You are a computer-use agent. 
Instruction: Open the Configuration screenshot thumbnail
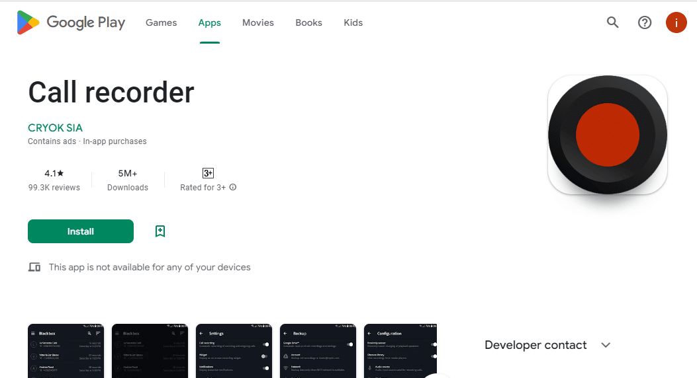click(x=400, y=350)
